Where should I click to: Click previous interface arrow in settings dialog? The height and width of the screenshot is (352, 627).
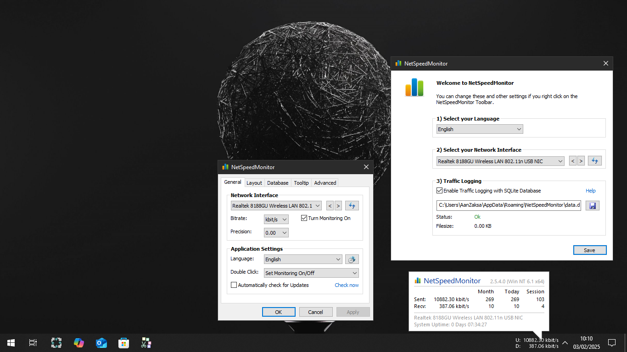tap(330, 206)
